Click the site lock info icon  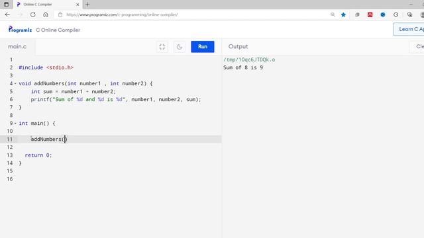tap(60, 15)
